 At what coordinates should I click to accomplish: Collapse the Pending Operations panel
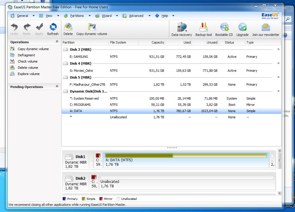click(x=57, y=87)
